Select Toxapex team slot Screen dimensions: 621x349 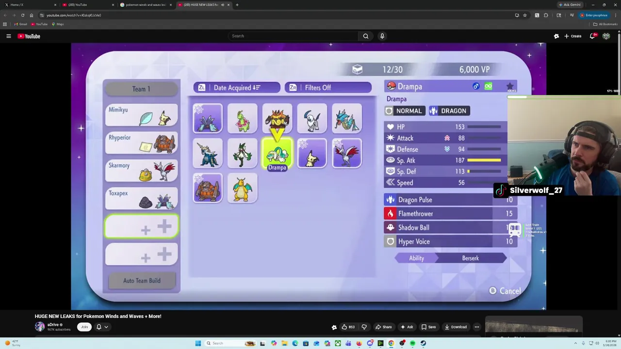click(142, 199)
